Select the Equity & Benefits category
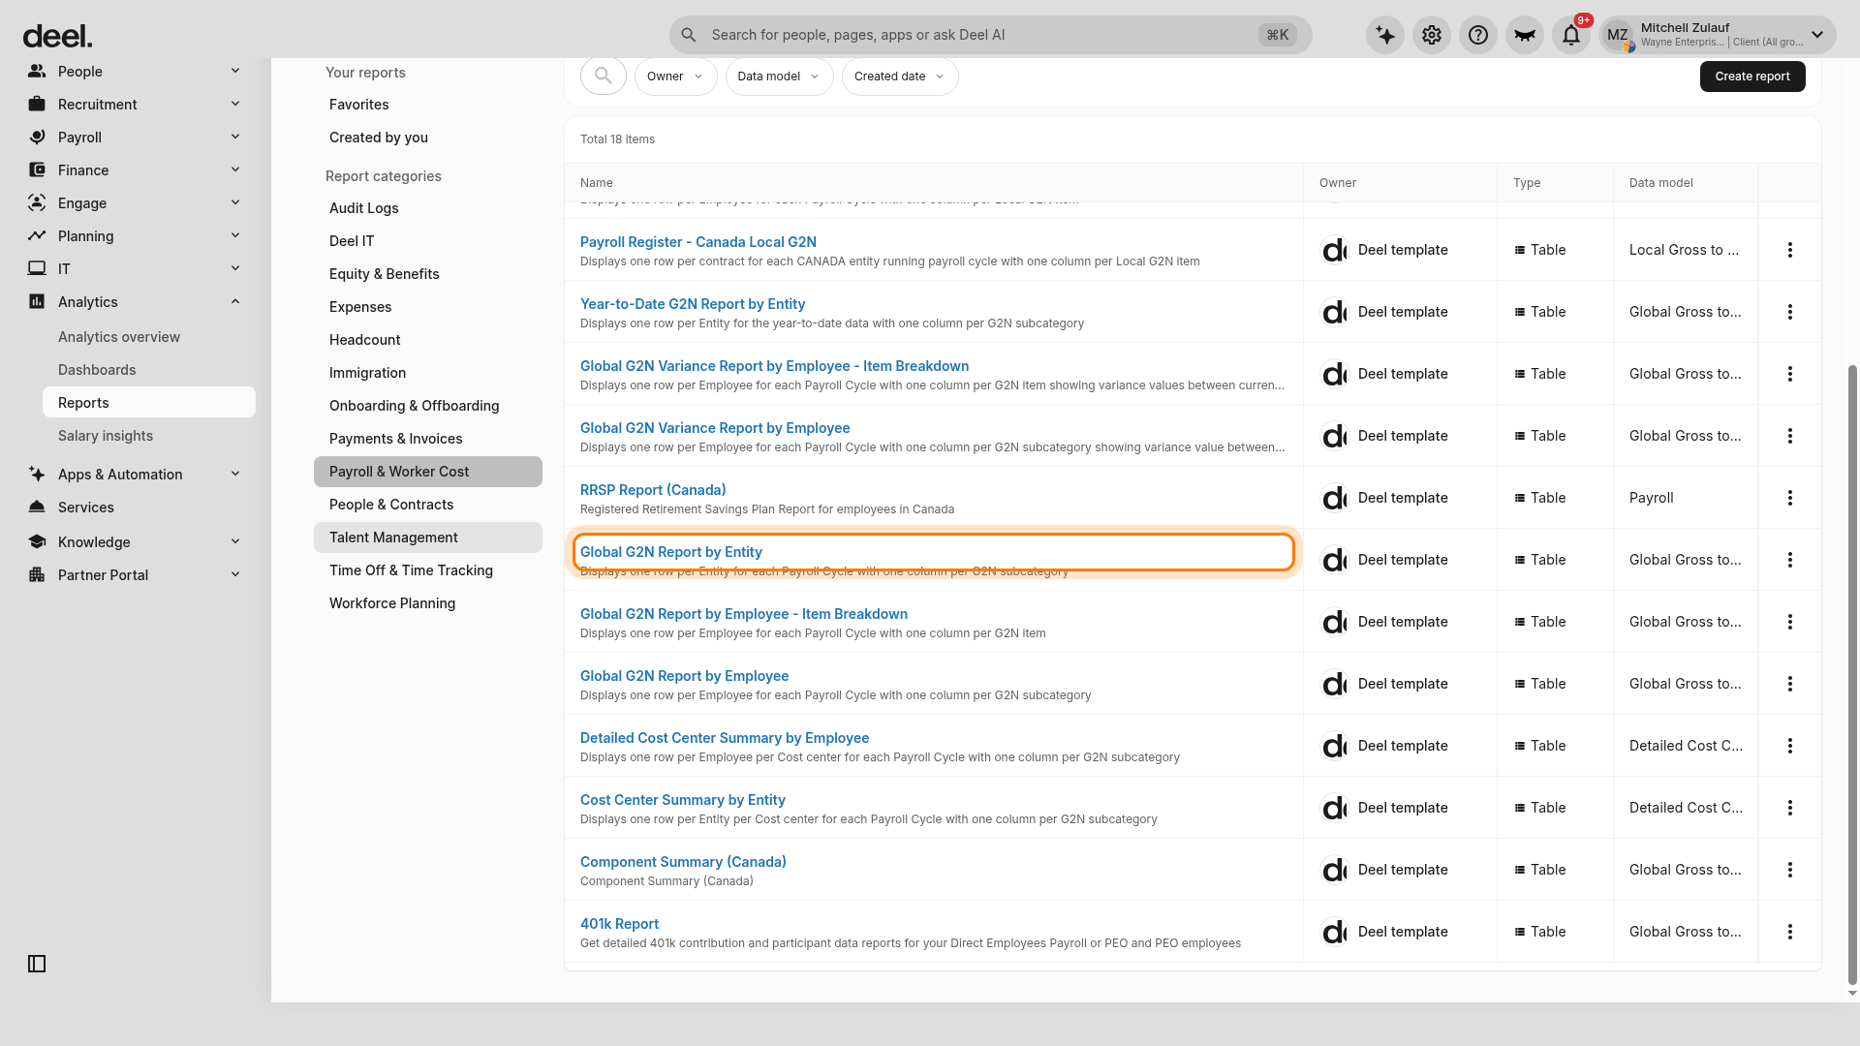This screenshot has height=1046, width=1860. pos(428,274)
